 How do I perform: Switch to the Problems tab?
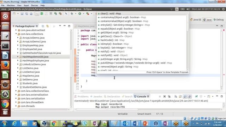coord(82,96)
